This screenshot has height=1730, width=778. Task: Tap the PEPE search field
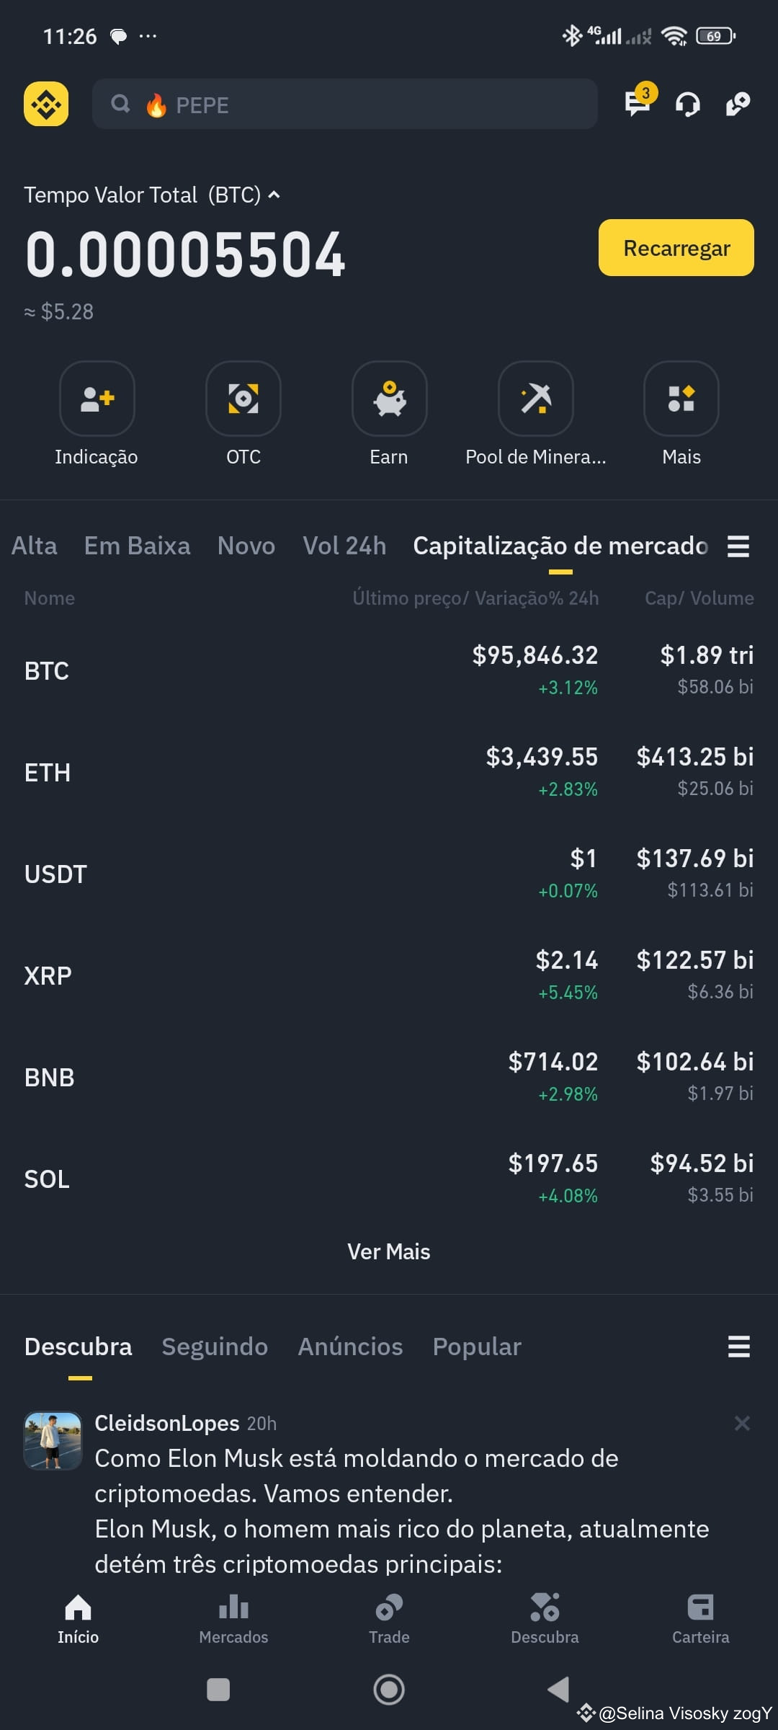click(345, 104)
